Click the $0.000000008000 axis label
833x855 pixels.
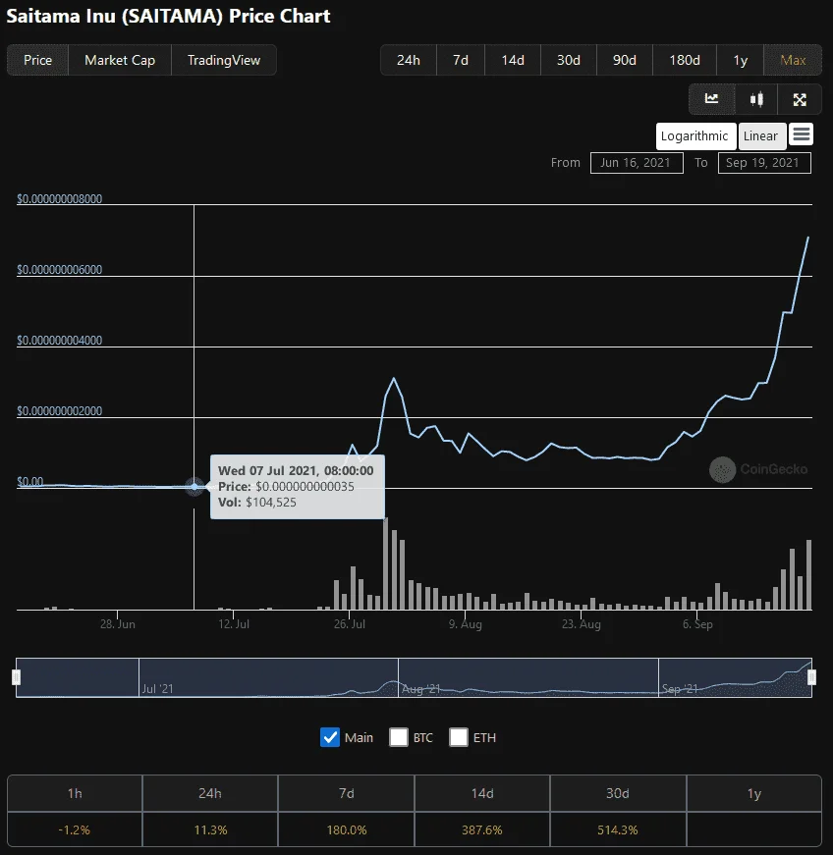coord(60,198)
